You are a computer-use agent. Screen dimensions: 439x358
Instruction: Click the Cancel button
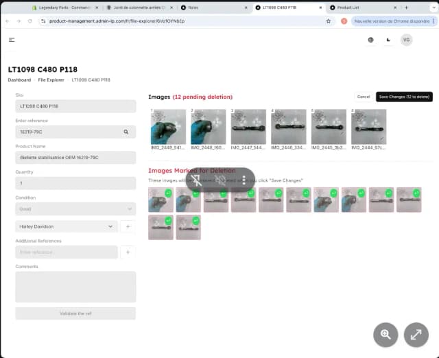[364, 97]
